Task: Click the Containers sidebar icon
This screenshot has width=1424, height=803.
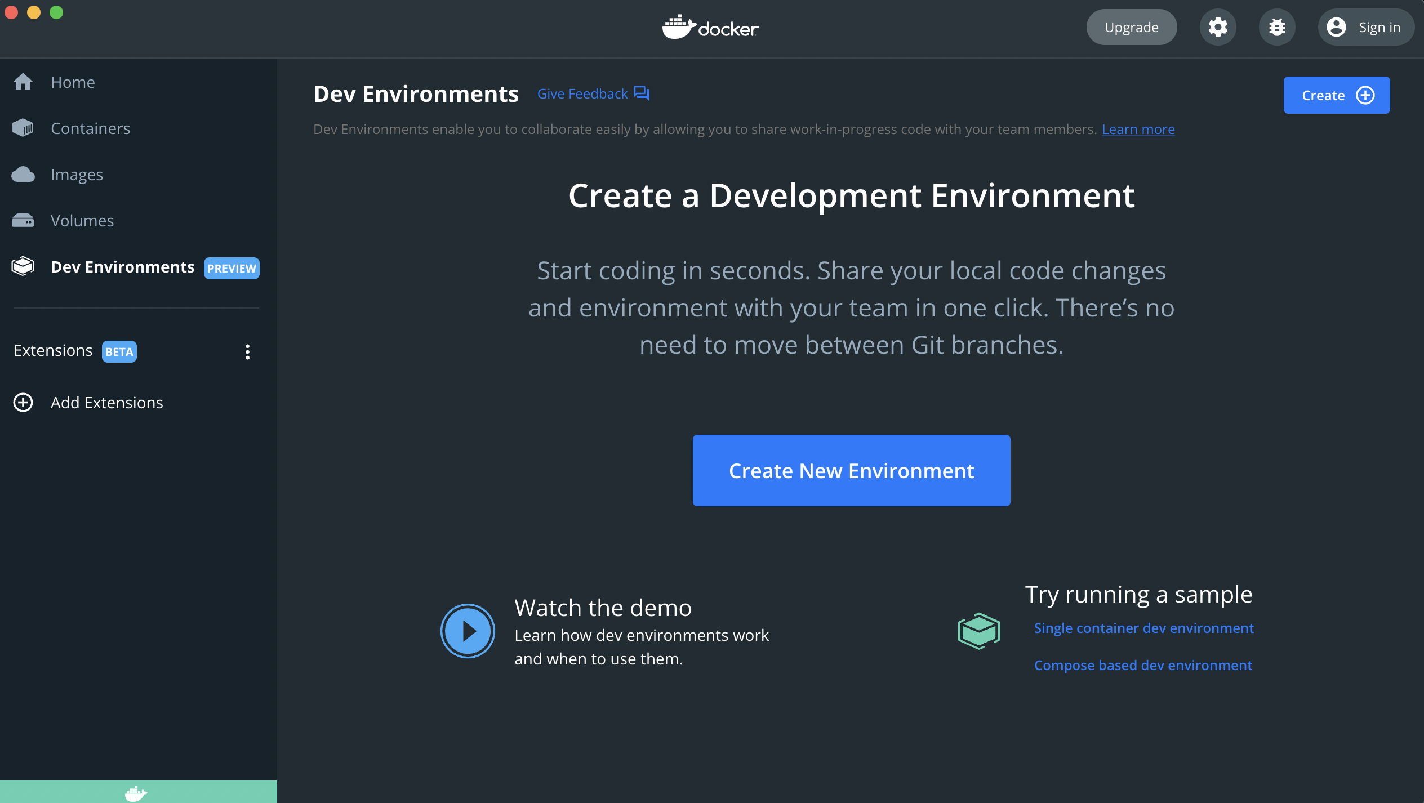Action: 23,128
